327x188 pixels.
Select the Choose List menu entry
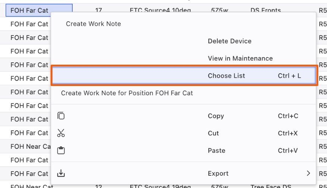[226, 75]
